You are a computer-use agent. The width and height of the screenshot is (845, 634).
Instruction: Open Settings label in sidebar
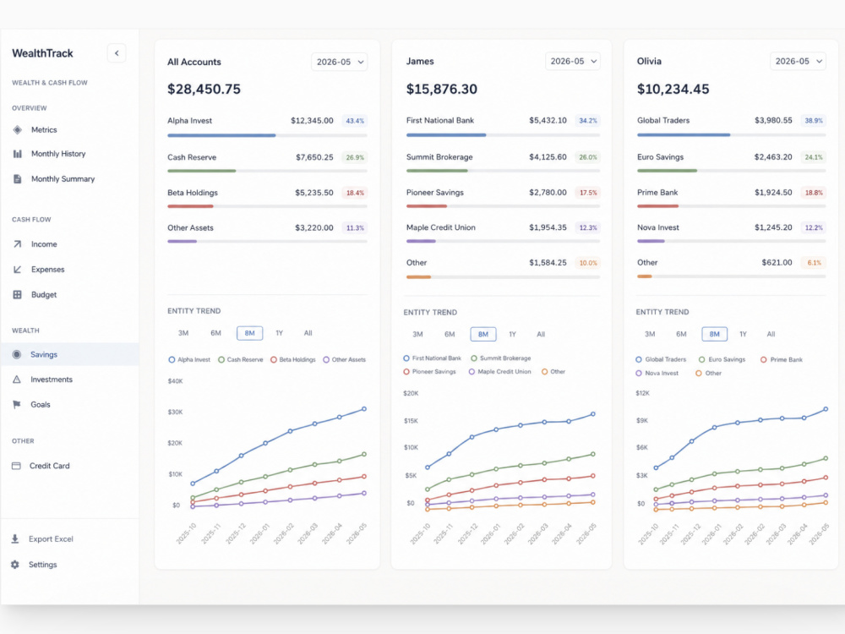click(42, 565)
